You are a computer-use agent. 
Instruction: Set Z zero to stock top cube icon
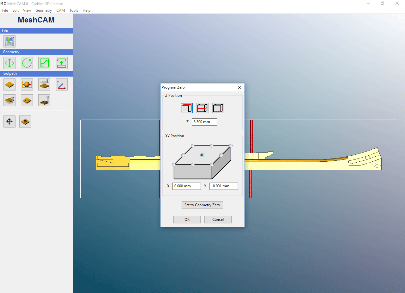pos(187,108)
